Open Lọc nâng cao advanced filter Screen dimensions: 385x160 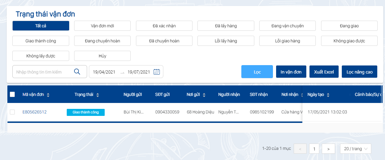point(359,72)
